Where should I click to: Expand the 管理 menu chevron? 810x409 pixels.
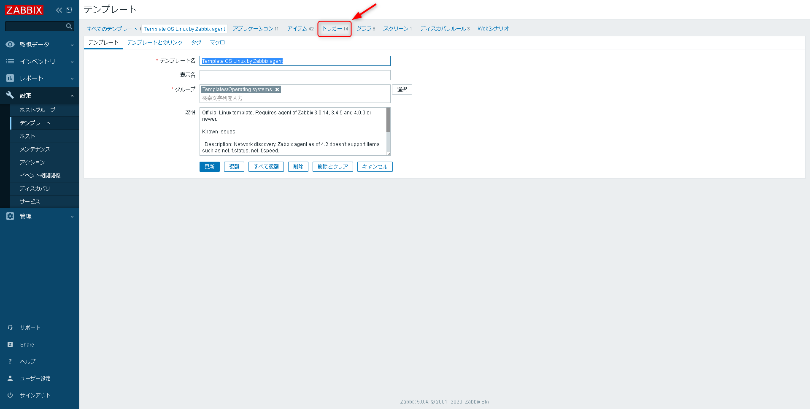[72, 217]
